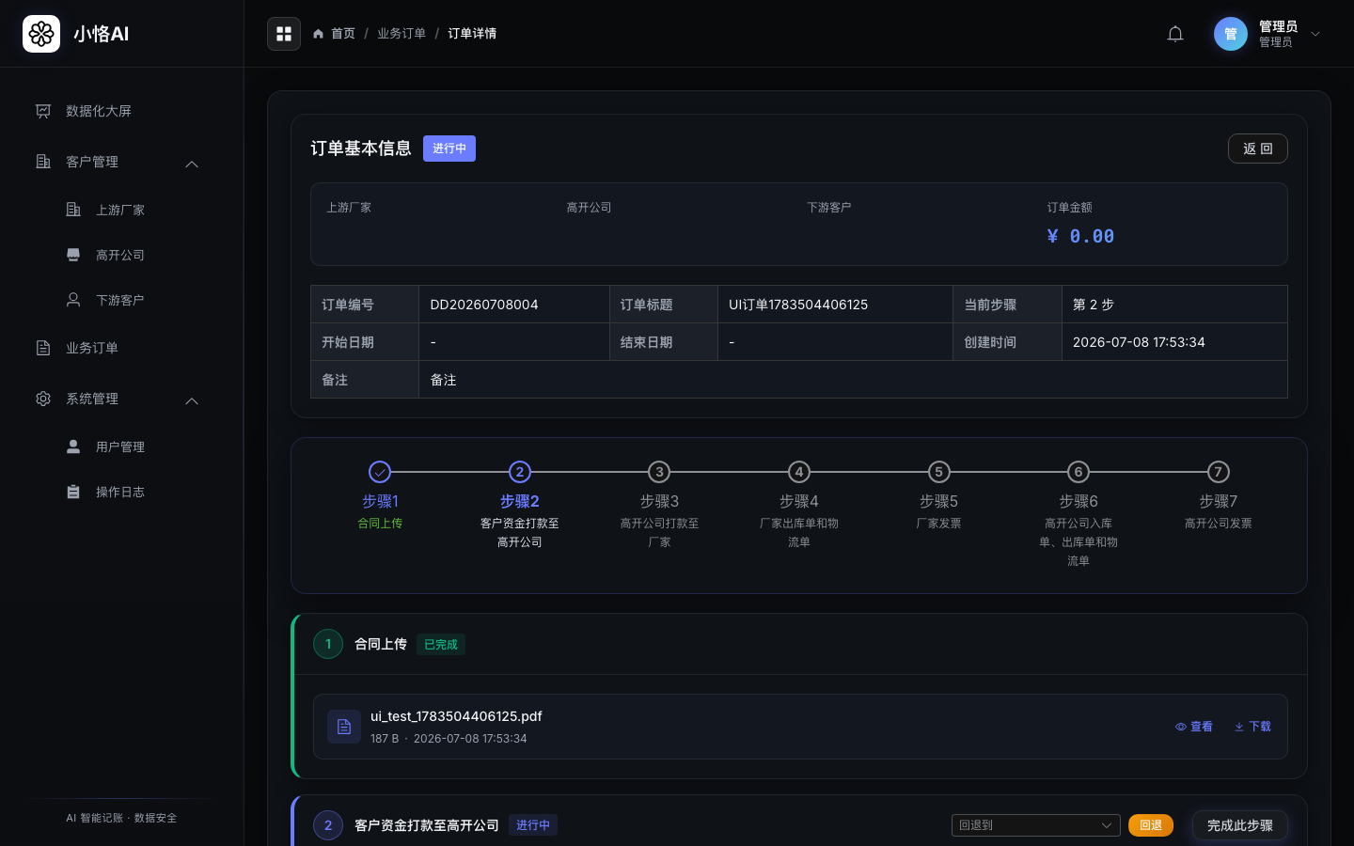Click the 步骤3 label in stepper
1354x846 pixels.
tap(659, 502)
